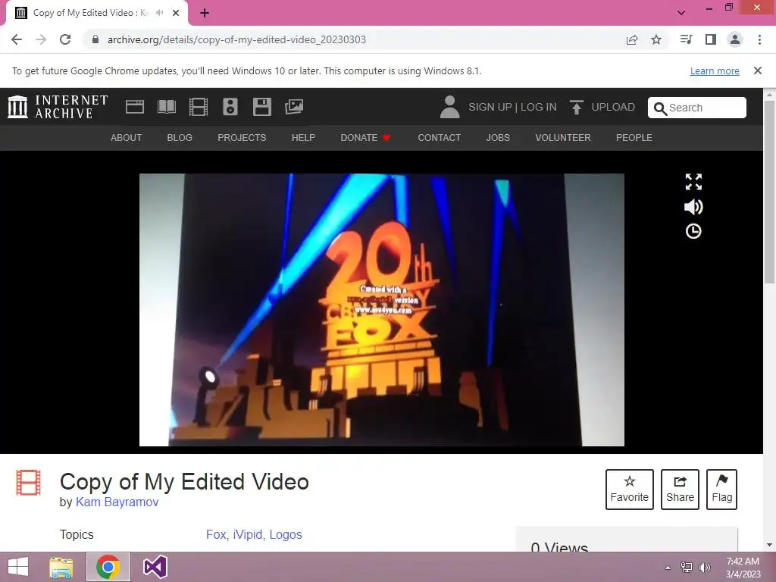
Task: Open the media control icon in Chrome
Action: click(x=686, y=39)
